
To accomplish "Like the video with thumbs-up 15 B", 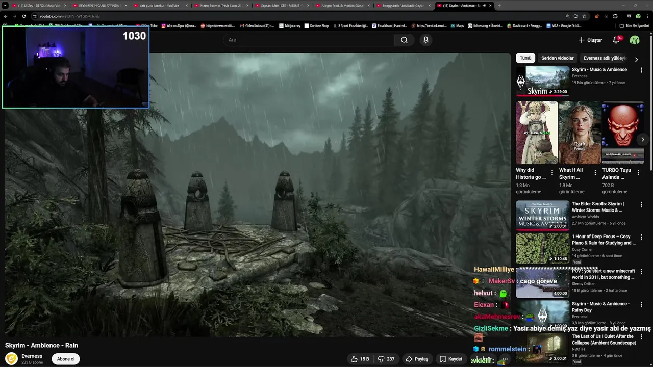I will (x=360, y=359).
